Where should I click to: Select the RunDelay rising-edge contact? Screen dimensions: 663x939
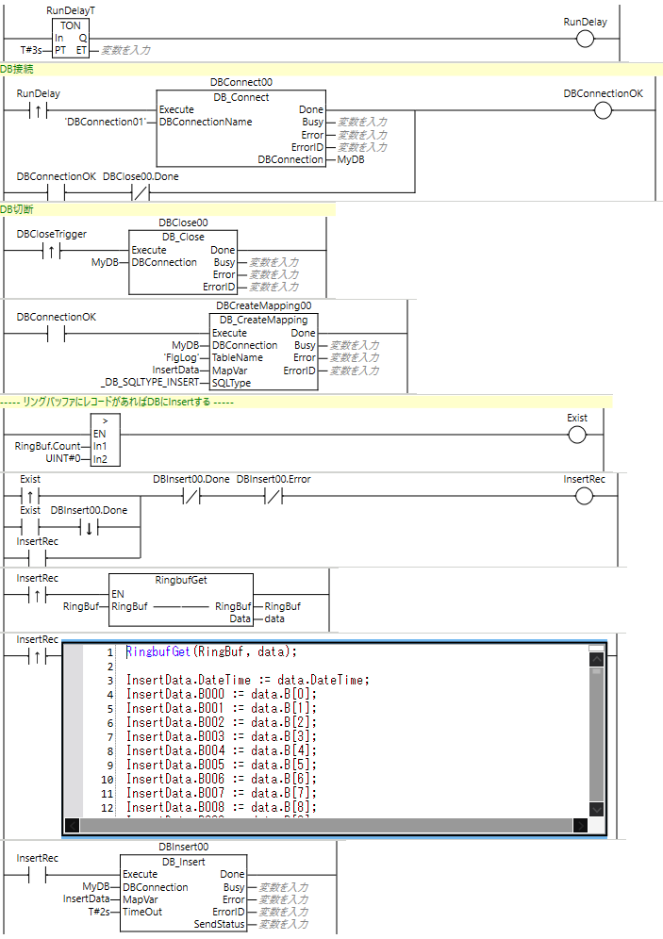tap(39, 110)
